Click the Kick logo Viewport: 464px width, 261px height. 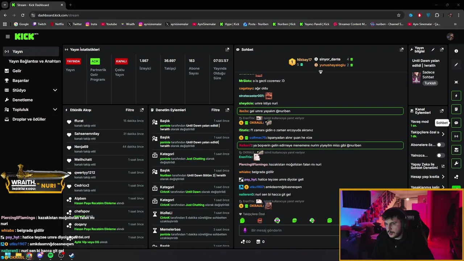[26, 36]
